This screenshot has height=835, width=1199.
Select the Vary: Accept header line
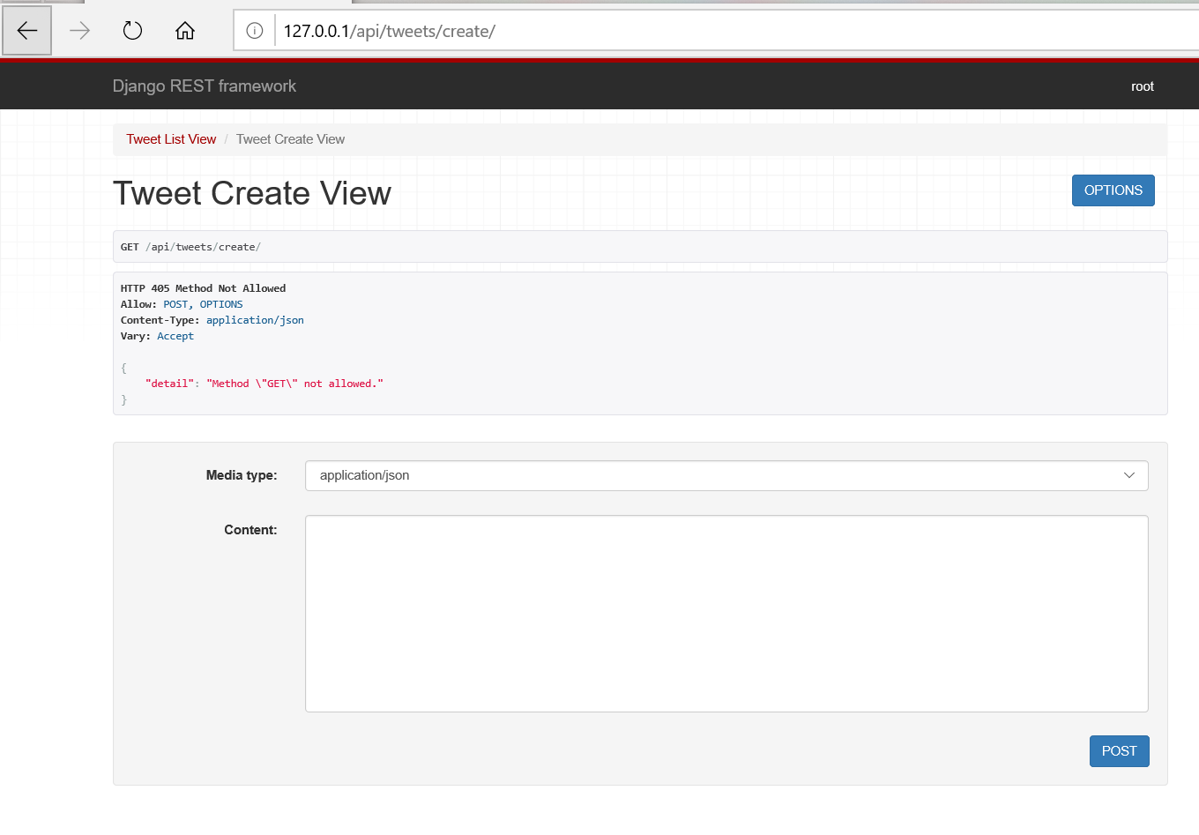(157, 336)
